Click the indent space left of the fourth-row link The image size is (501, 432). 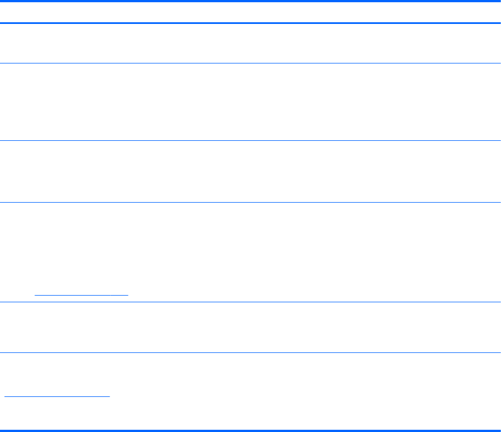pyautogui.click(x=18, y=291)
